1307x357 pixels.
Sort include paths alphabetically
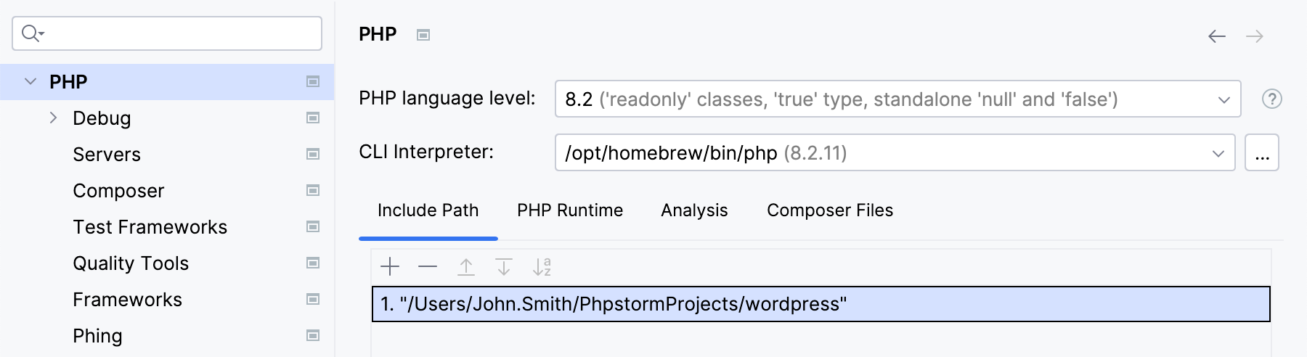coord(542,267)
